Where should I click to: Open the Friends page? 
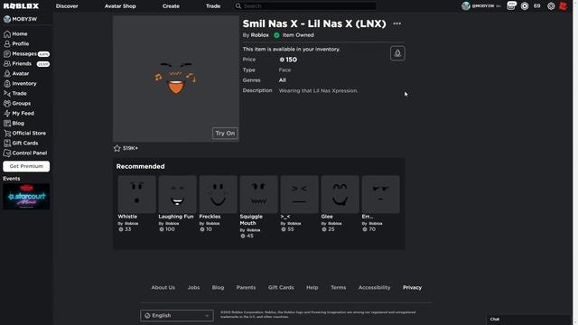26,64
